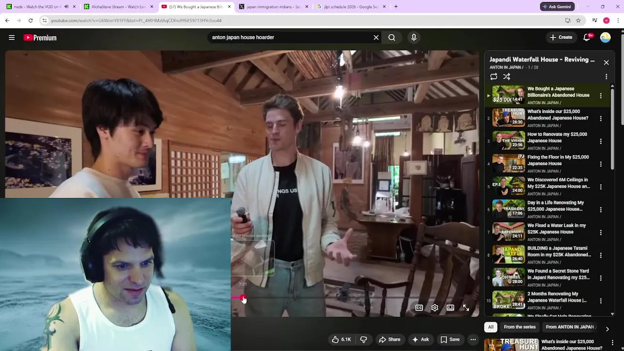Viewport: 624px width, 351px height.
Task: Open options for recommended 'What's inside our $25,000' video
Action: [x=613, y=343]
